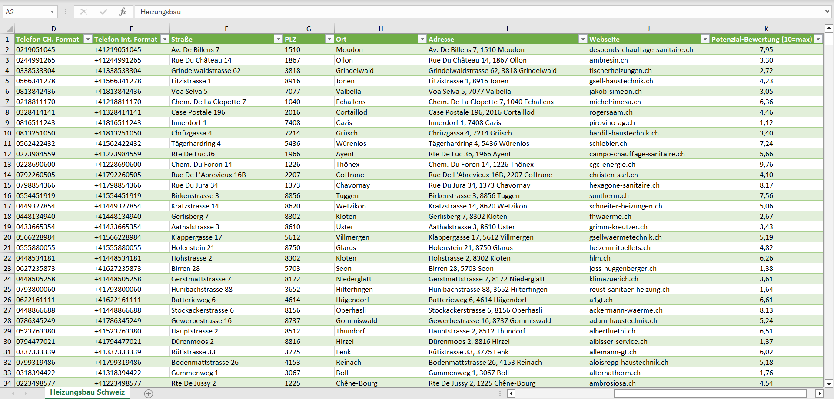Click the street cell Tägerhardring 4
834x399 pixels.
[226, 143]
